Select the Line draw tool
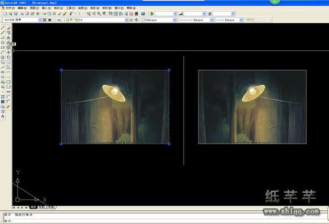This screenshot has height=224, width=329. click(2, 28)
